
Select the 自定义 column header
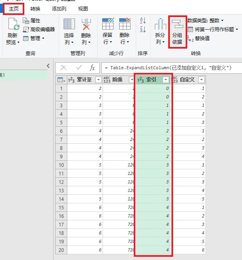point(189,80)
